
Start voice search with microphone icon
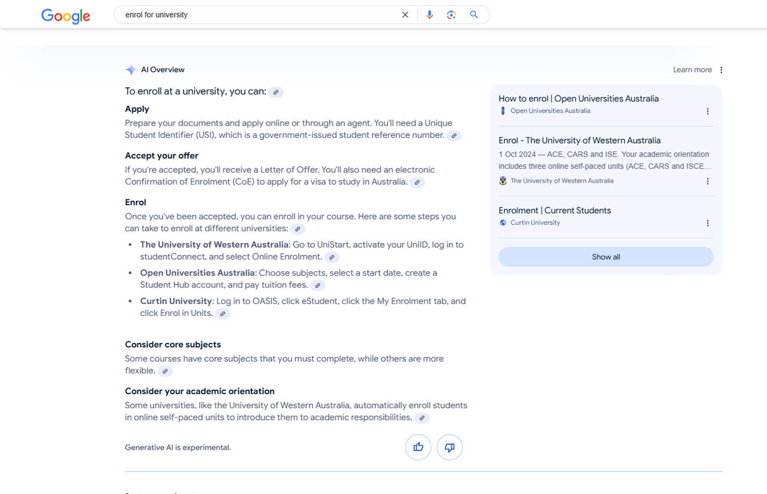click(429, 15)
